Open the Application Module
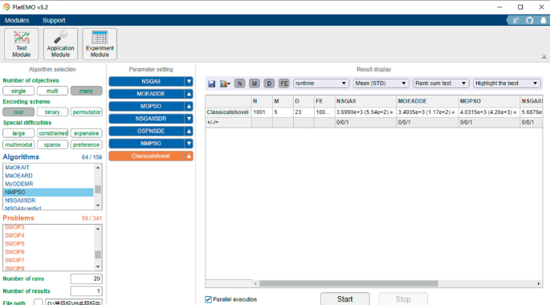The height and width of the screenshot is (305, 550). pyautogui.click(x=60, y=44)
